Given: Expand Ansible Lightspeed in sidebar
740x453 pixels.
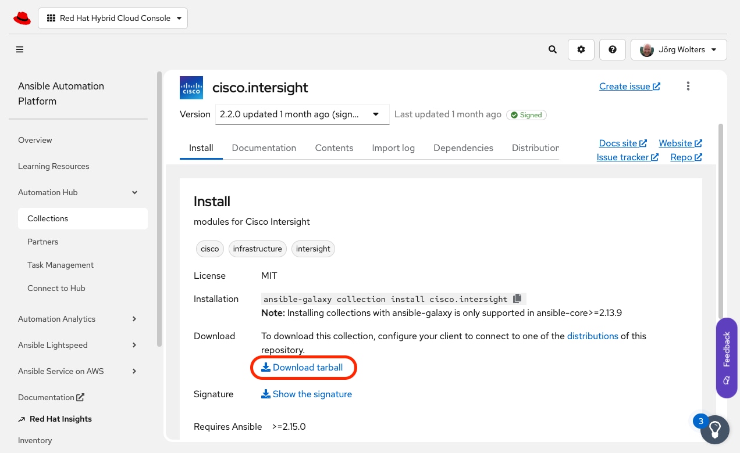Looking at the screenshot, I should [x=78, y=345].
